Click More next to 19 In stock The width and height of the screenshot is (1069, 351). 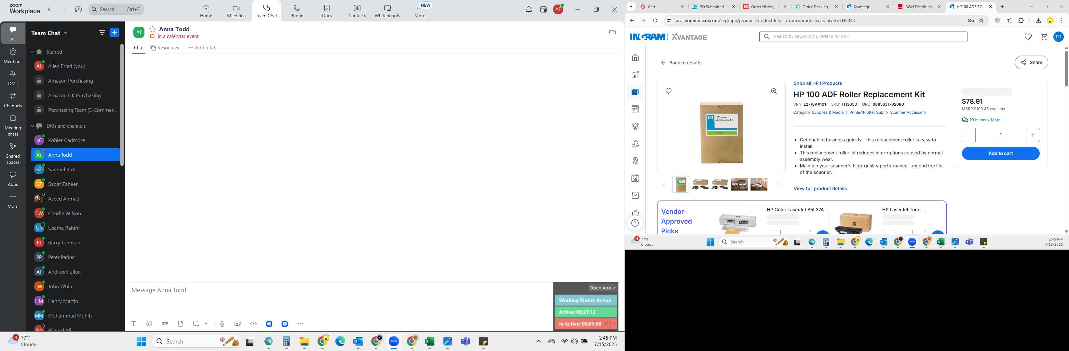coord(995,120)
